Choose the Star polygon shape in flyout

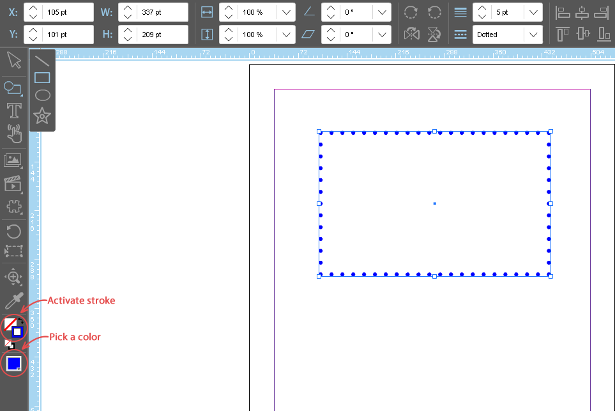[x=42, y=116]
